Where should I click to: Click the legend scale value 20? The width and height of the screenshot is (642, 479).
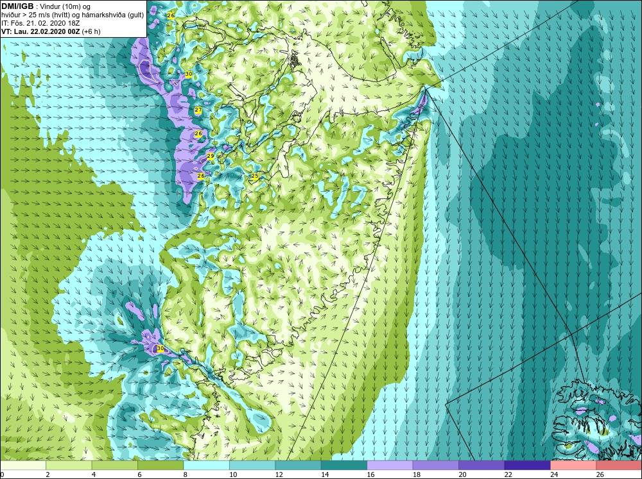pyautogui.click(x=462, y=475)
